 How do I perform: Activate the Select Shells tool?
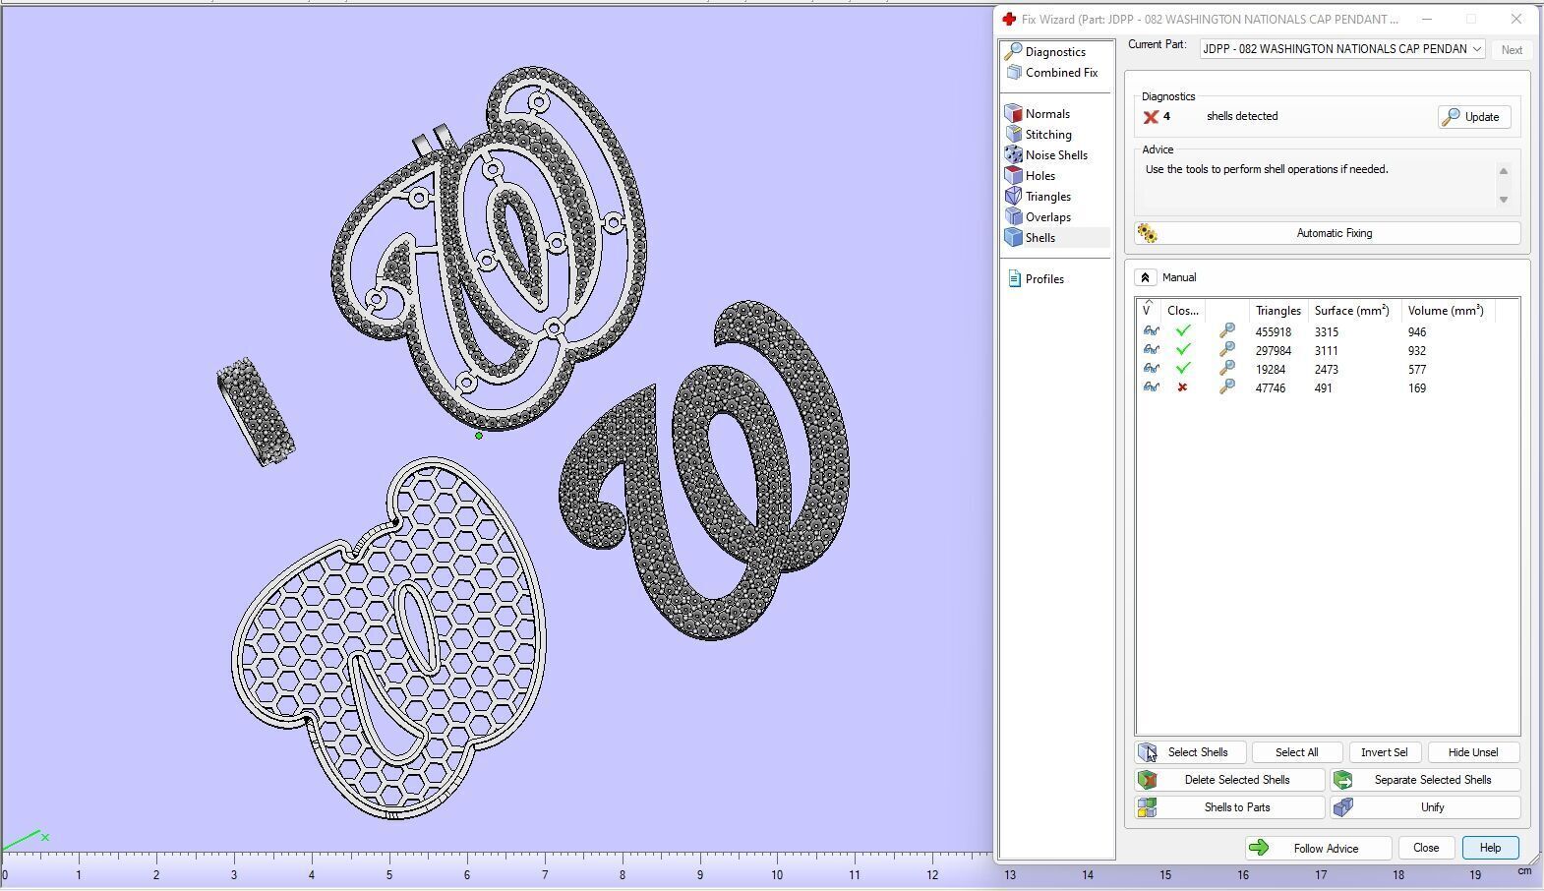1191,752
